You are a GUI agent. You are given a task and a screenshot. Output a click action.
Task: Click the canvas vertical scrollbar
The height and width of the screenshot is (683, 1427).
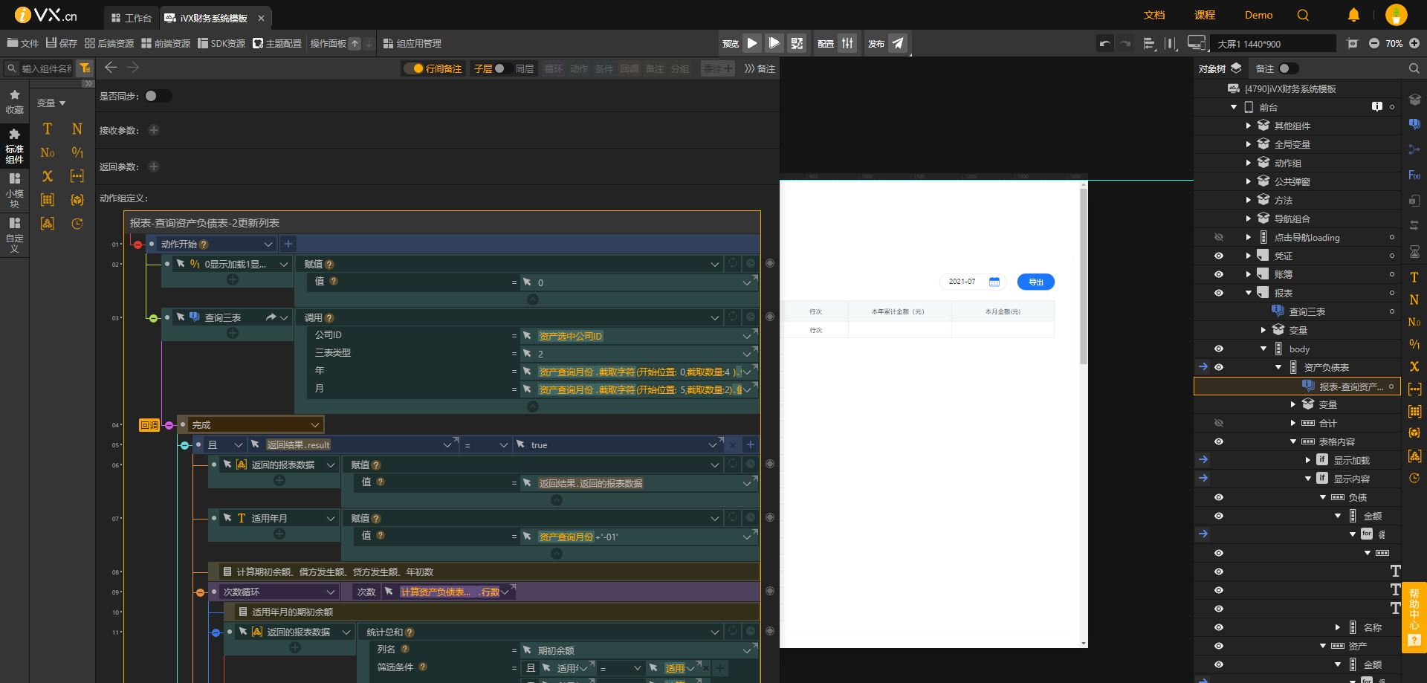coord(1084,276)
